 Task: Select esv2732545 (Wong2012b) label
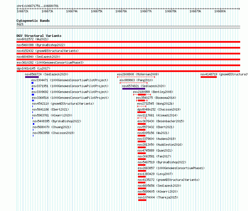[155, 104]
